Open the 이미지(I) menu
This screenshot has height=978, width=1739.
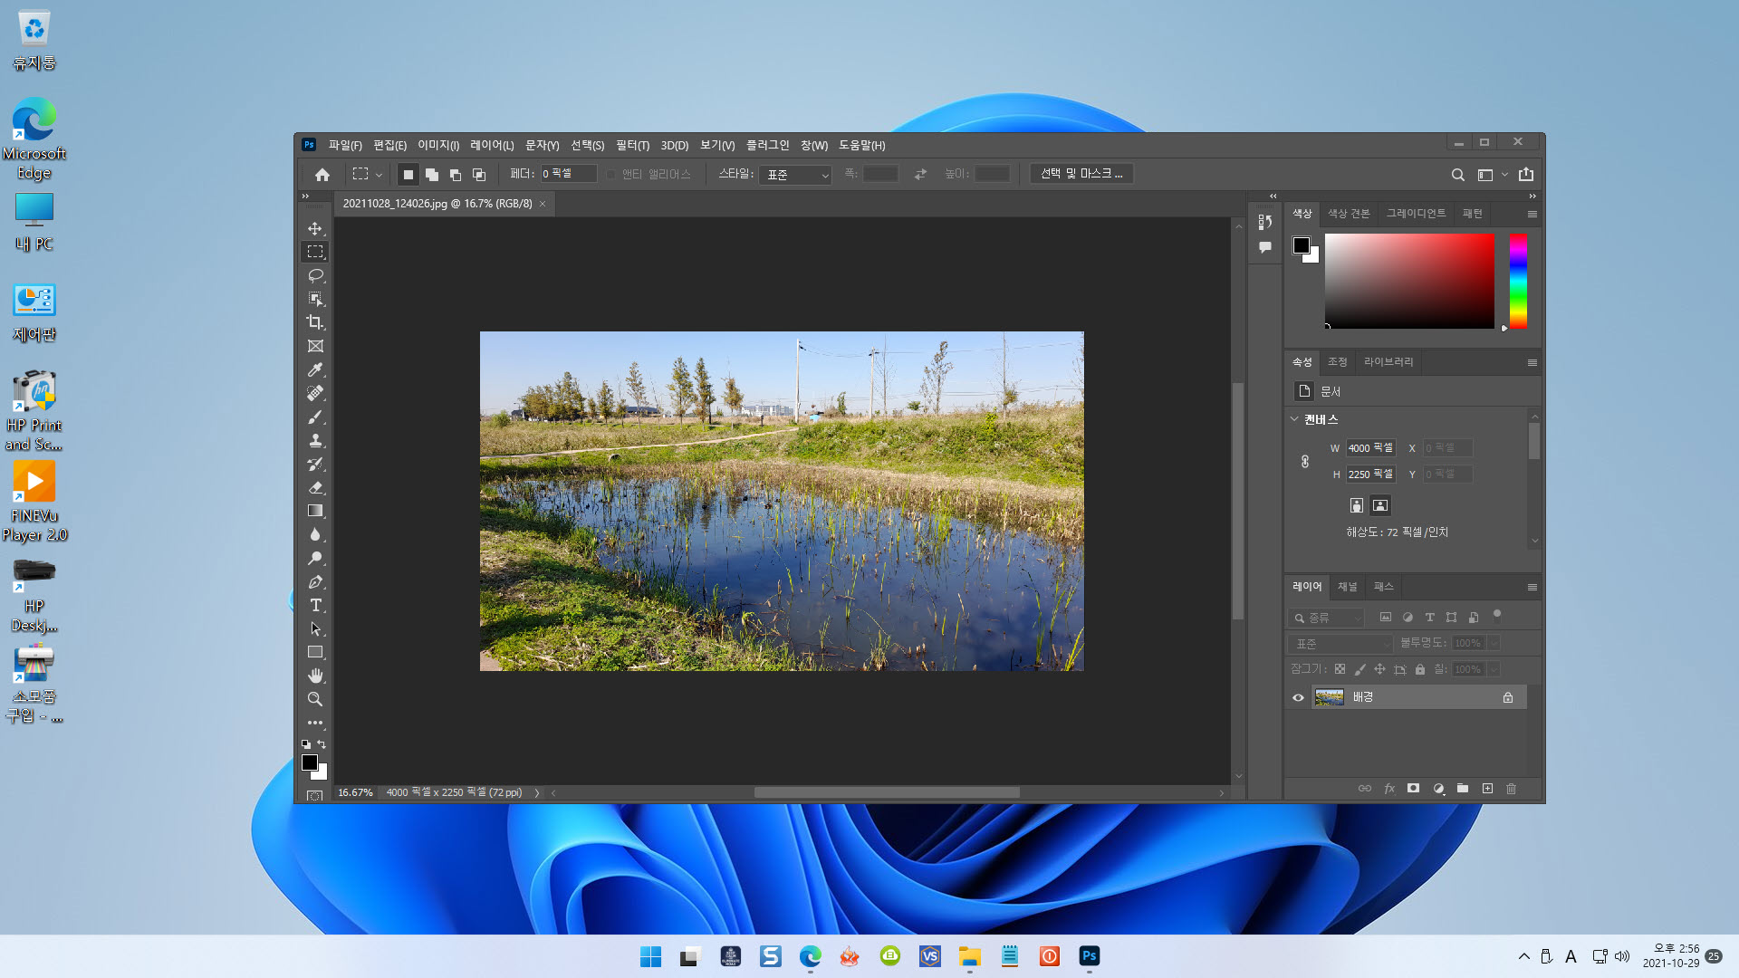coord(438,145)
